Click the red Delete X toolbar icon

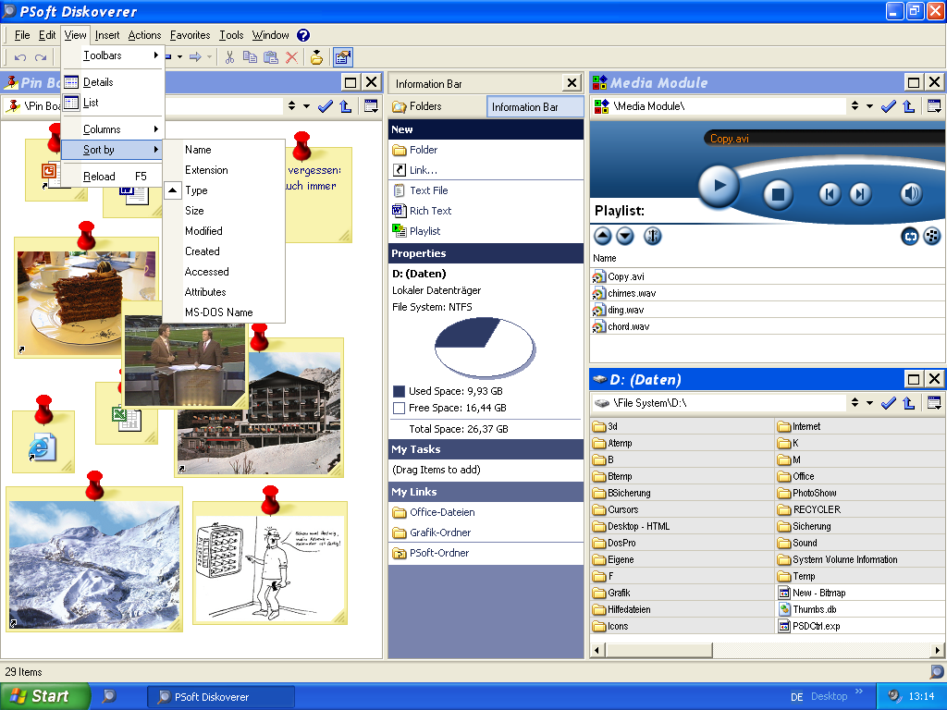tap(291, 57)
